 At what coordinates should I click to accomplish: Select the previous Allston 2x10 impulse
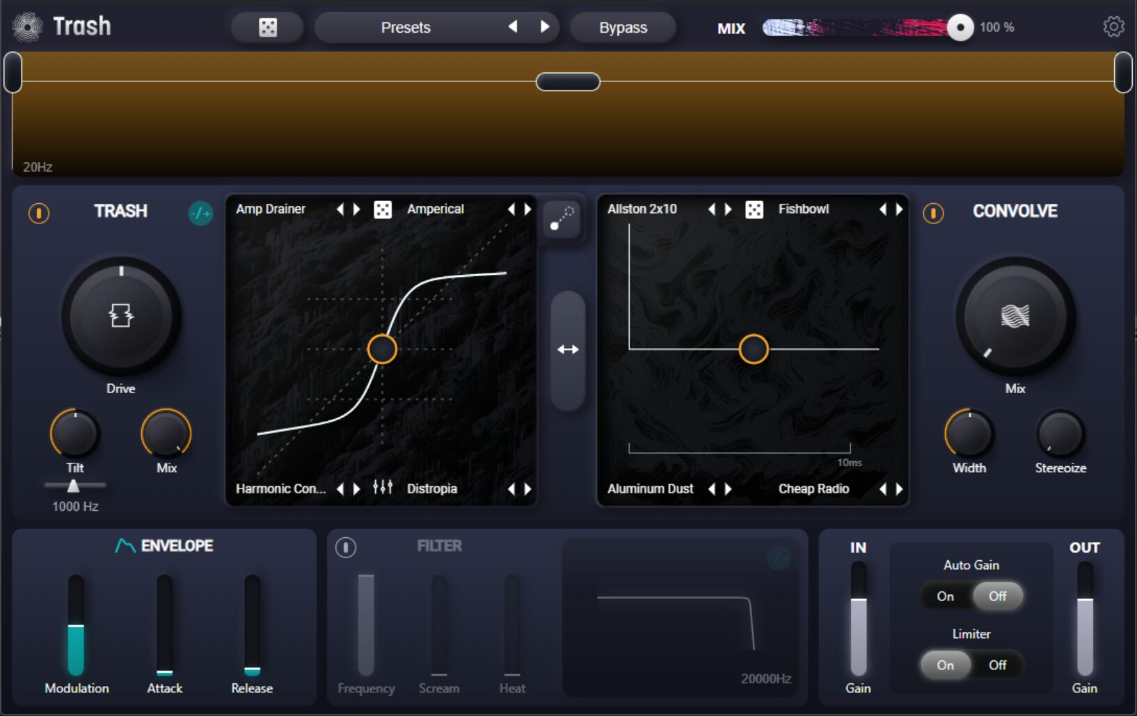click(712, 209)
